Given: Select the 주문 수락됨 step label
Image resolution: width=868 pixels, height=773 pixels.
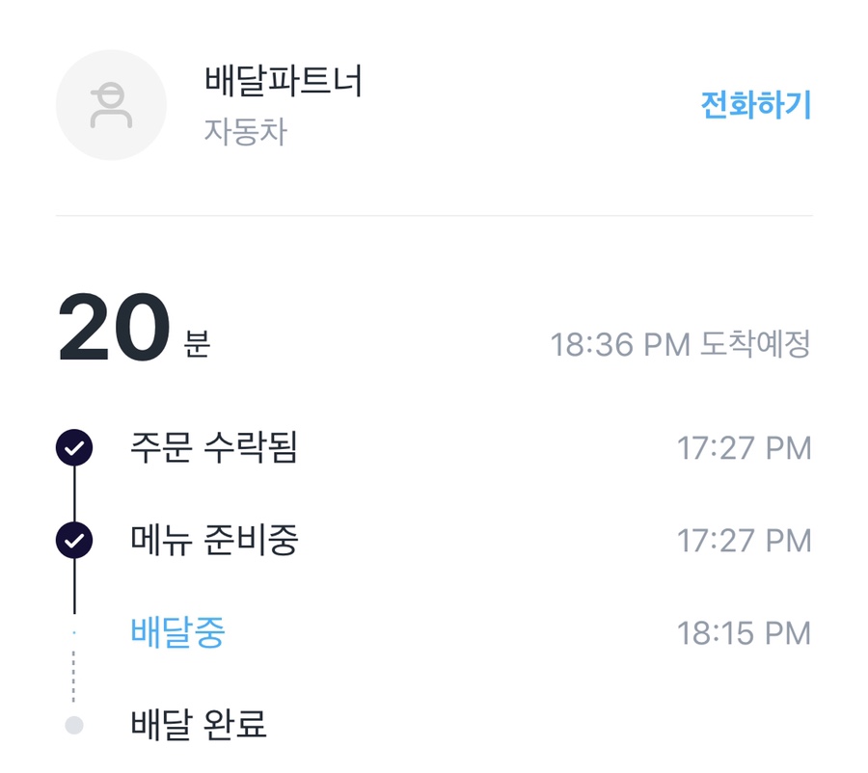Looking at the screenshot, I should [x=214, y=448].
